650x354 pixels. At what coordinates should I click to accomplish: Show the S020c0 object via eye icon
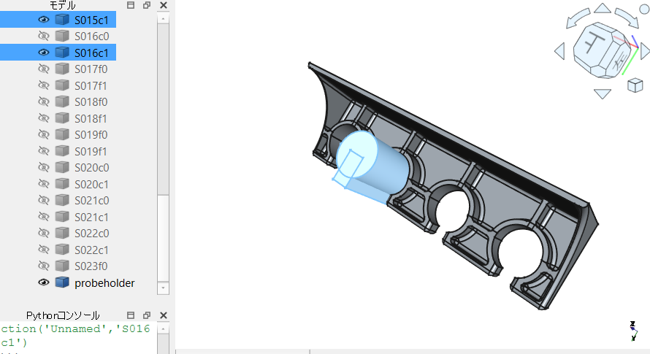pyautogui.click(x=44, y=167)
